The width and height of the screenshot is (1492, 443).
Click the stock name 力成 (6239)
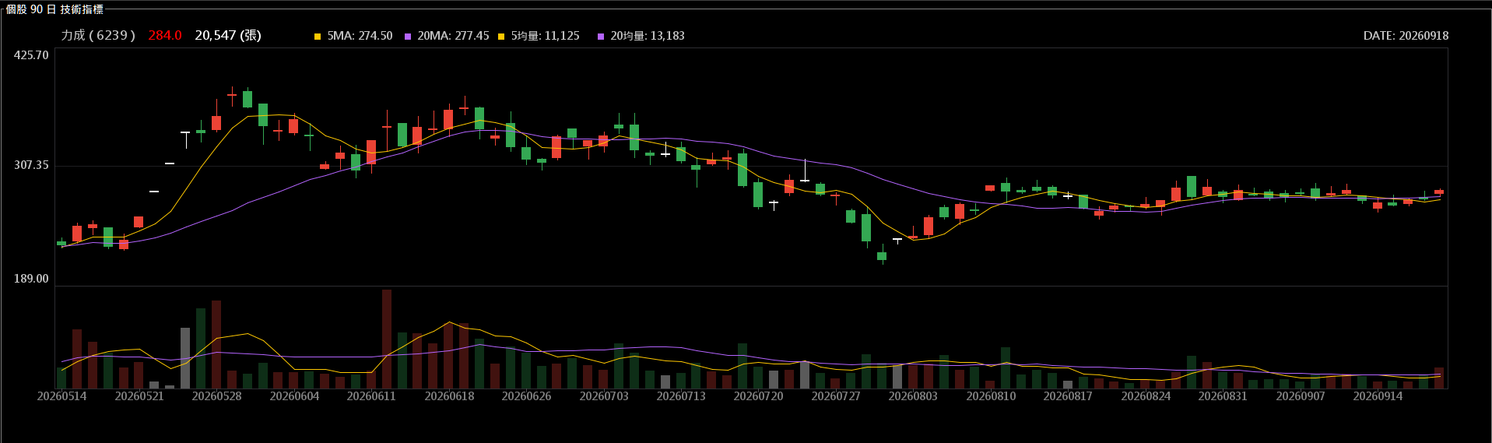coord(98,36)
